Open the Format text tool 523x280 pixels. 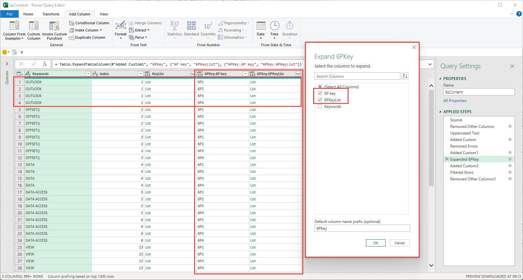point(121,26)
